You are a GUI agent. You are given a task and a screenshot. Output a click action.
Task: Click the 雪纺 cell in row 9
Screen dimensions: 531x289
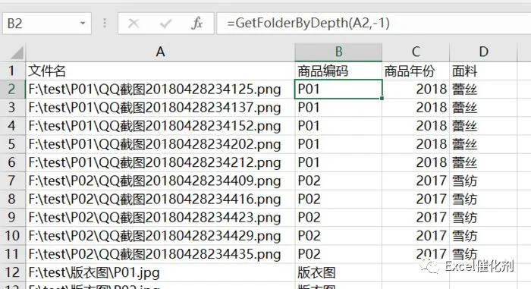coord(483,217)
